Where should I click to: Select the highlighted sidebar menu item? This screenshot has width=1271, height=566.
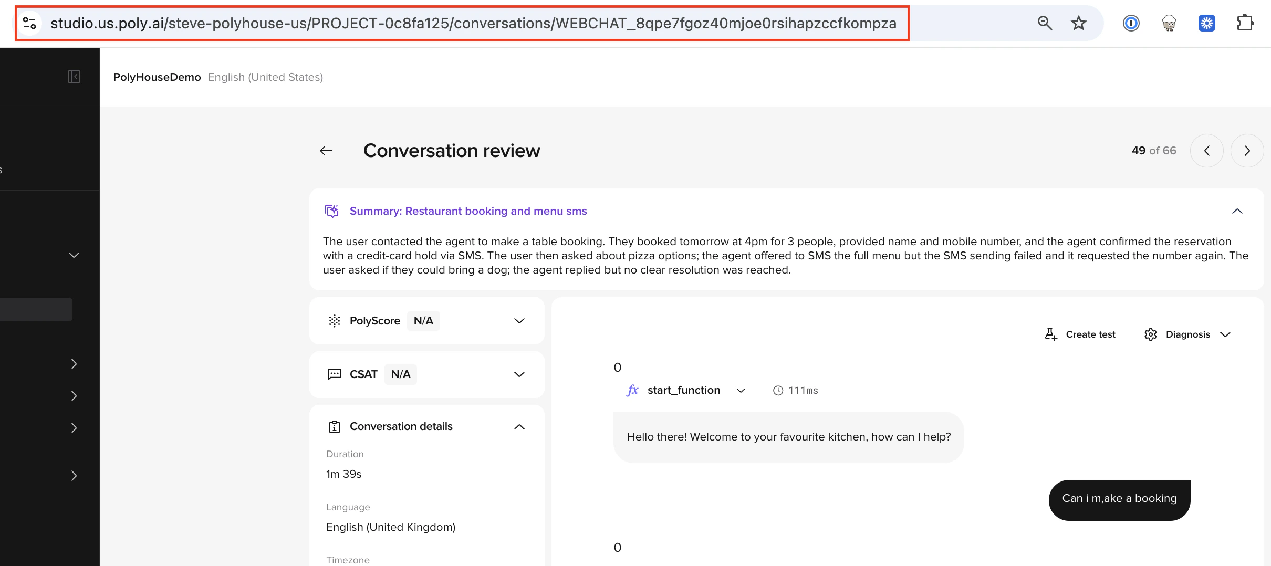(x=36, y=309)
